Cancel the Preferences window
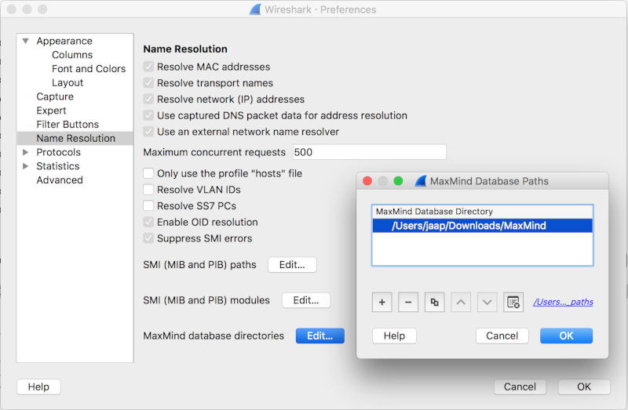 point(520,386)
